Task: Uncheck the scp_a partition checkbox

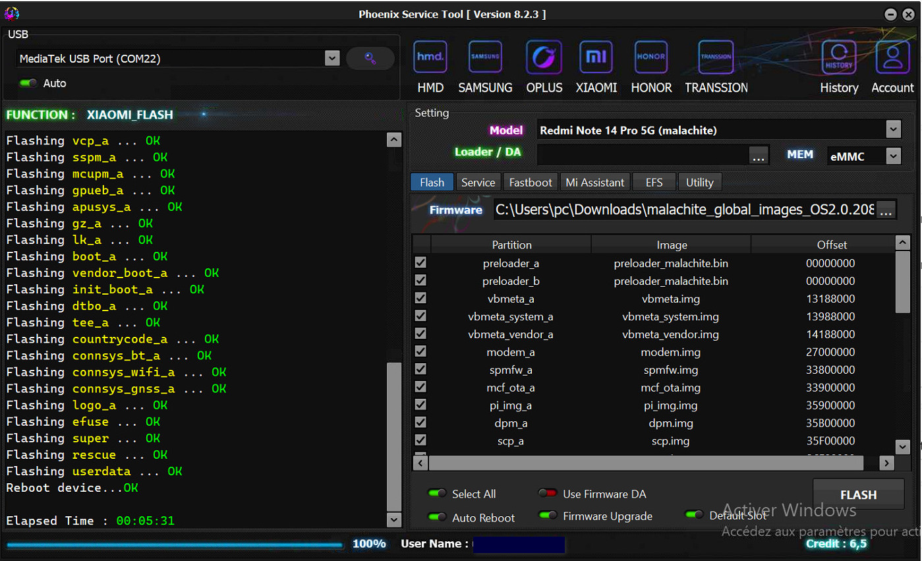Action: coord(420,440)
